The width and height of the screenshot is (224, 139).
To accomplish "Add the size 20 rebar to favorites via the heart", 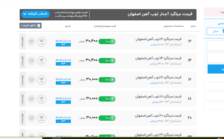I will click(x=31, y=118).
